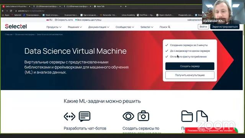Expand the Документация menu
The height and width of the screenshot is (138, 245).
coord(99,27)
